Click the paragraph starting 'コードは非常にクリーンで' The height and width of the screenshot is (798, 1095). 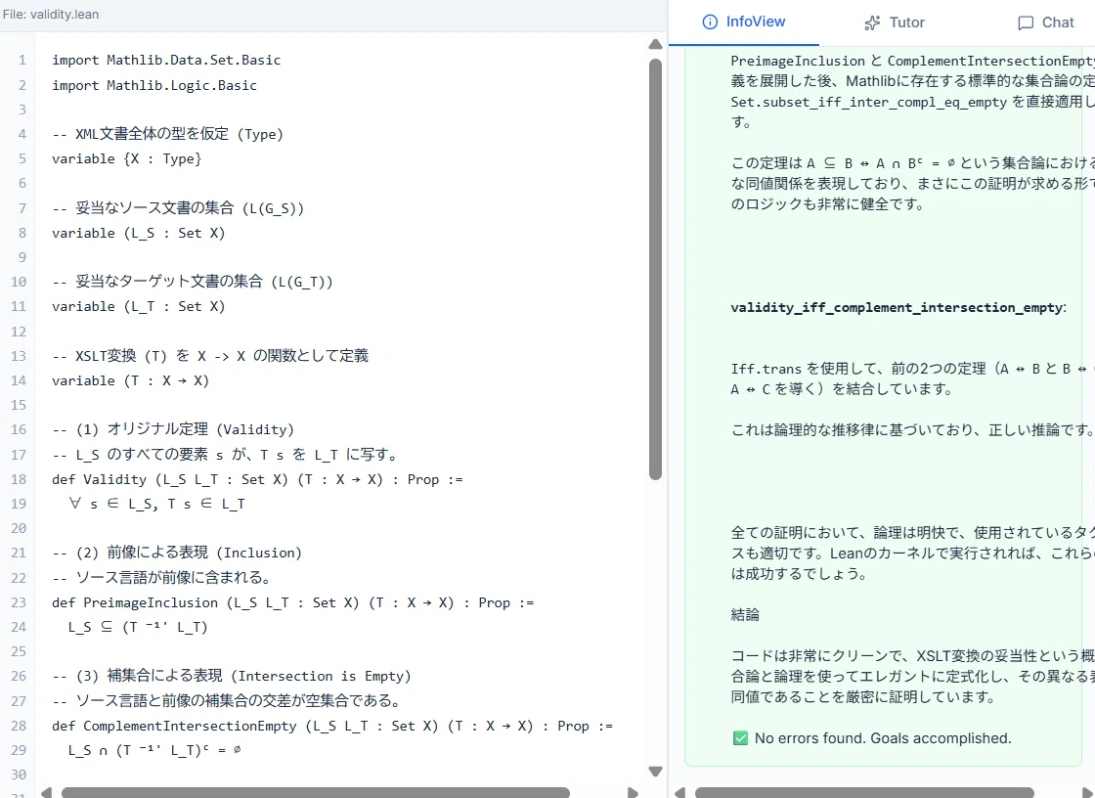pos(913,677)
